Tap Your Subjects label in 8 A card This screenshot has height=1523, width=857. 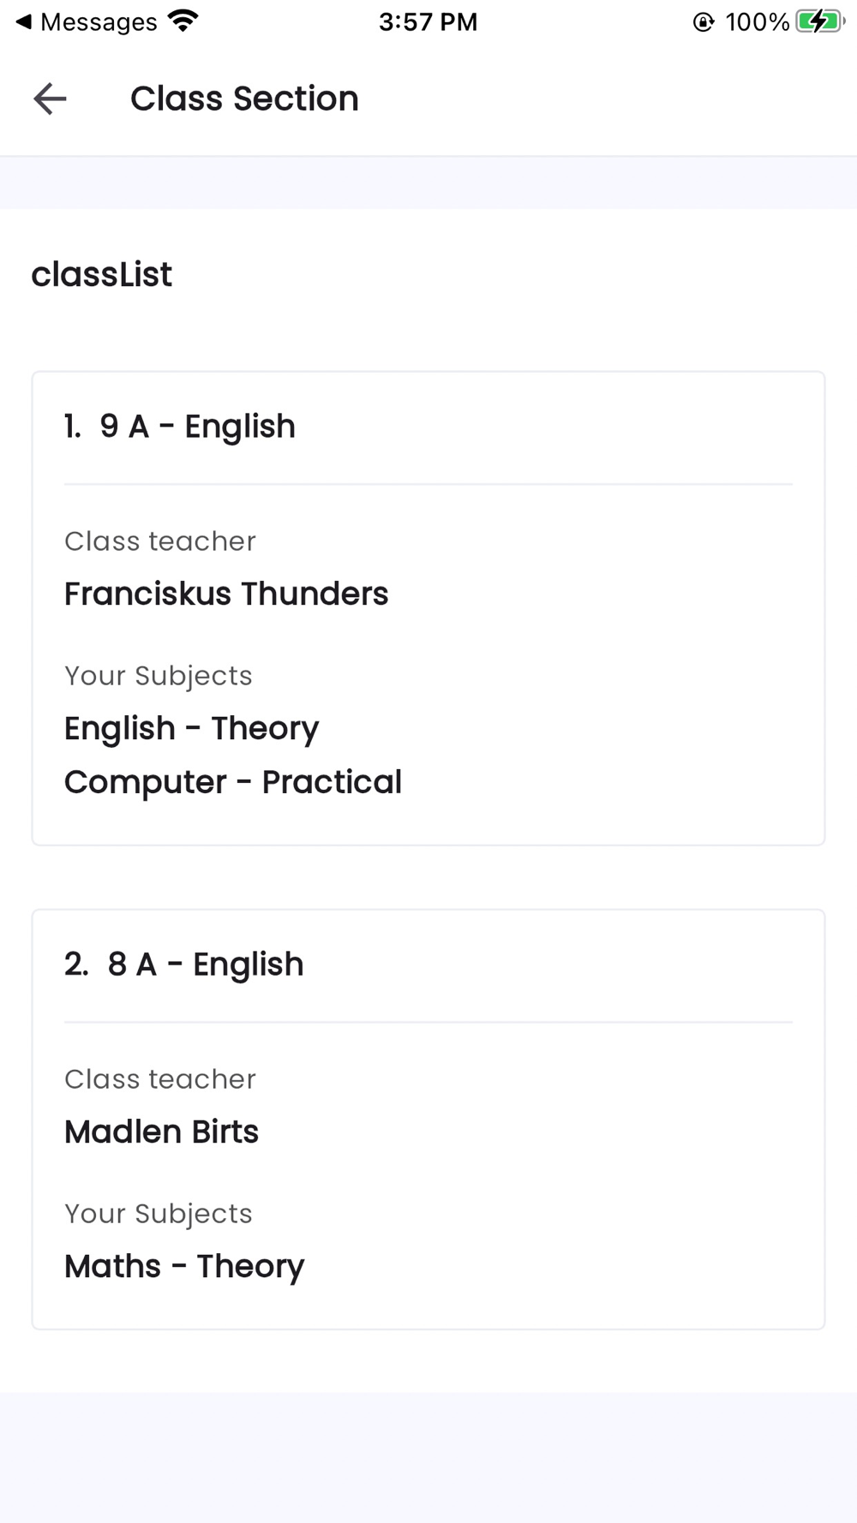[x=159, y=1214]
